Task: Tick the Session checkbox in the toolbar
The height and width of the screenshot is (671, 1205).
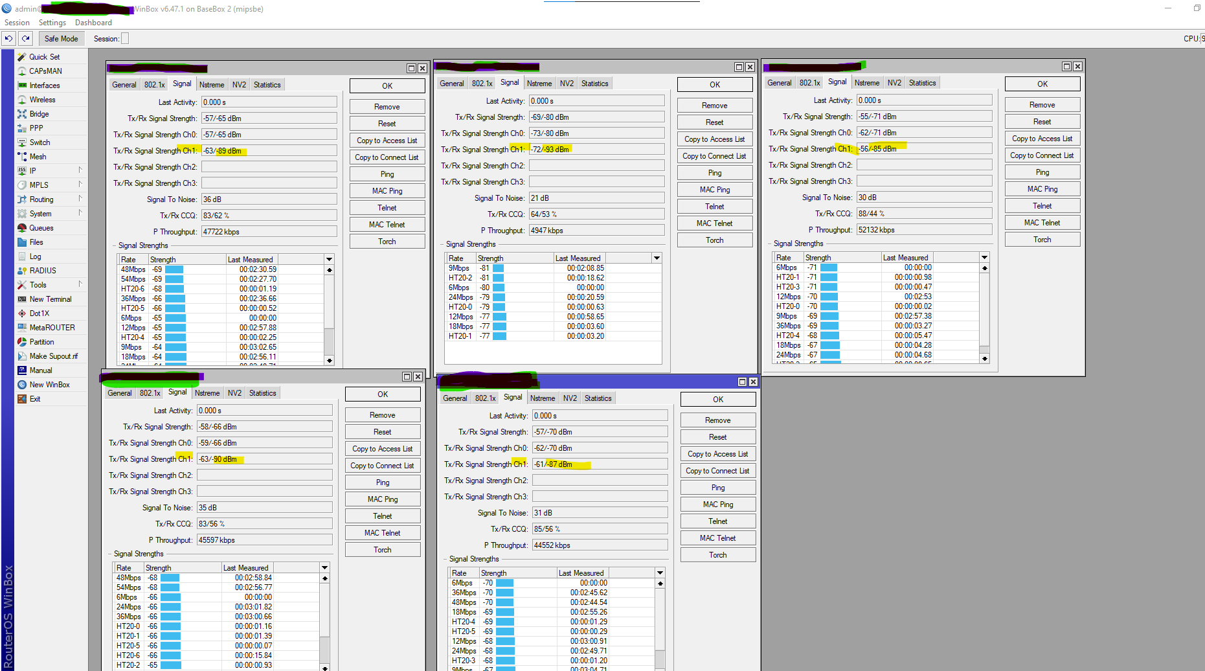Action: [x=125, y=39]
